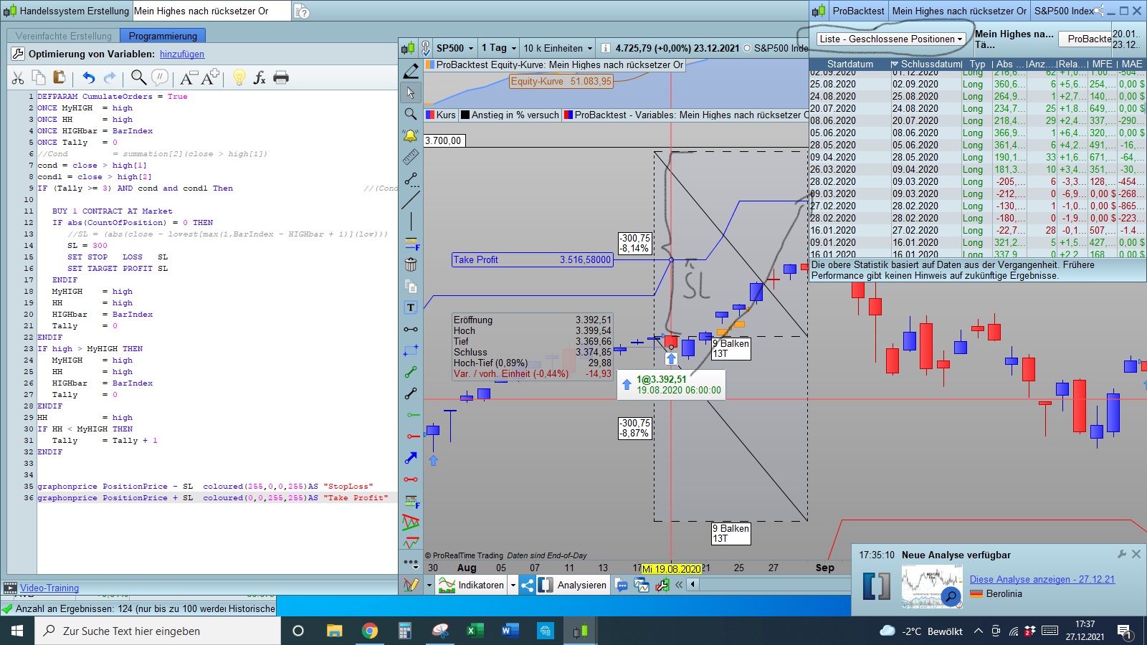This screenshot has width=1147, height=645.
Task: Expand the 10 k Einheiten dropdown
Action: coord(558,48)
